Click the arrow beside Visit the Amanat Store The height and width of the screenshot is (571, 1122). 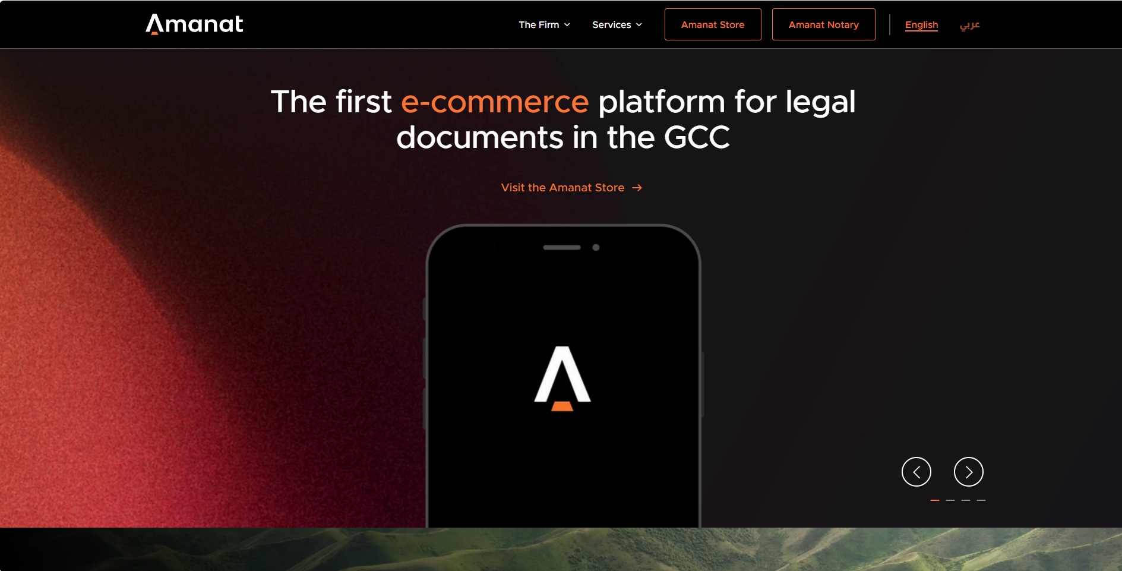[x=637, y=188]
